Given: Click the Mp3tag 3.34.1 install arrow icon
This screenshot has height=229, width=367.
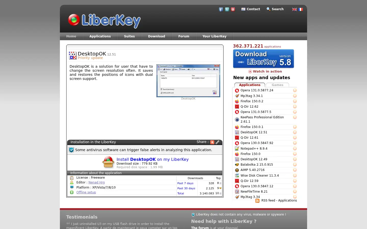Looking at the screenshot, I should (295, 96).
